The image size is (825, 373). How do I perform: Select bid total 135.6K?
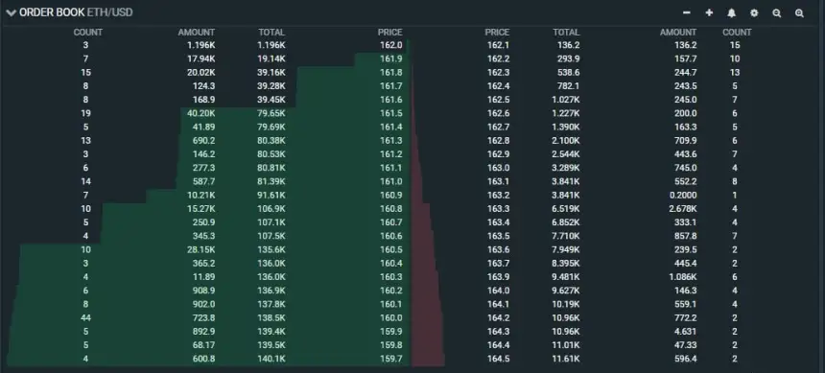[271, 250]
